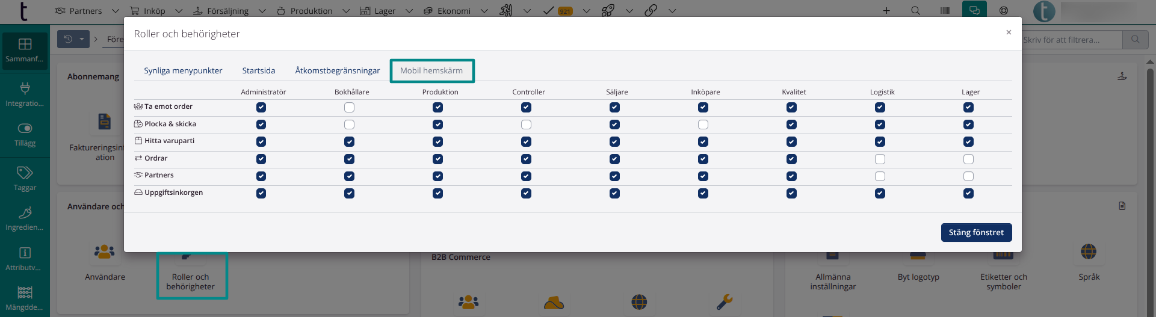The height and width of the screenshot is (317, 1156).
Task: Open the history dropdown button
Action: [x=73, y=39]
